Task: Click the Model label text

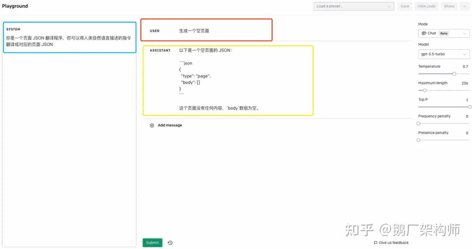Action: point(423,44)
